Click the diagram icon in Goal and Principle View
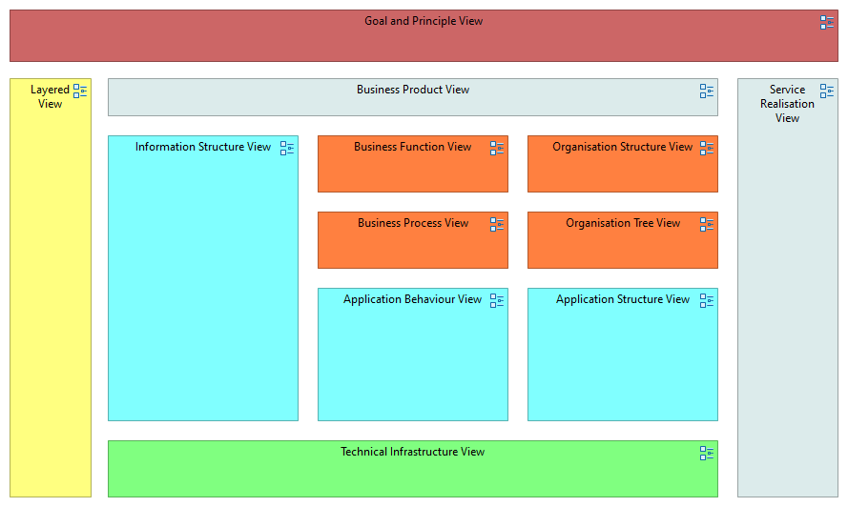 pyautogui.click(x=827, y=23)
